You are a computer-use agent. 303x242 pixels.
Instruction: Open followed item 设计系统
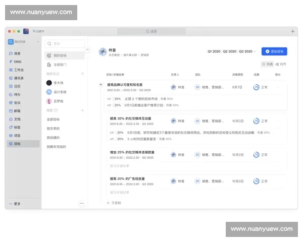click(57, 92)
